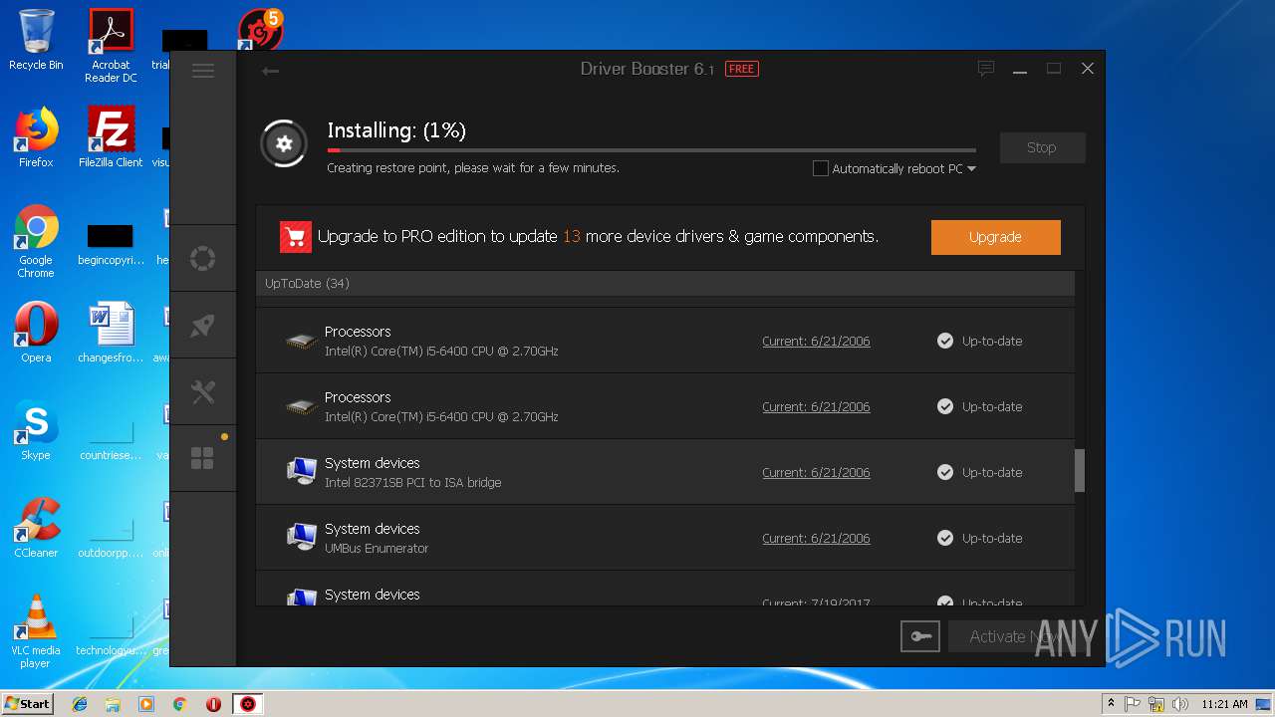Go back using the arrow icon
Image resolution: width=1275 pixels, height=717 pixels.
[270, 71]
